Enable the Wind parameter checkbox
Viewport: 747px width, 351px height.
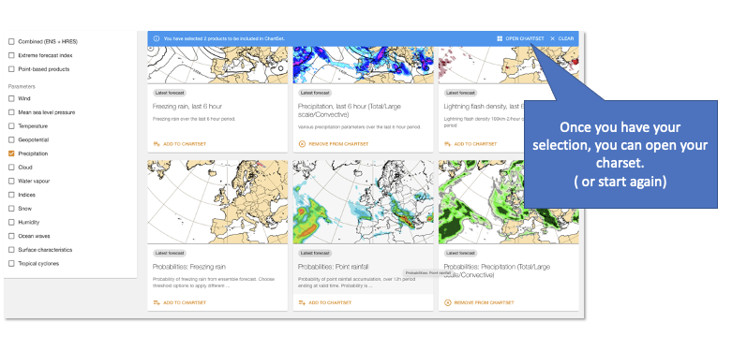[11, 98]
